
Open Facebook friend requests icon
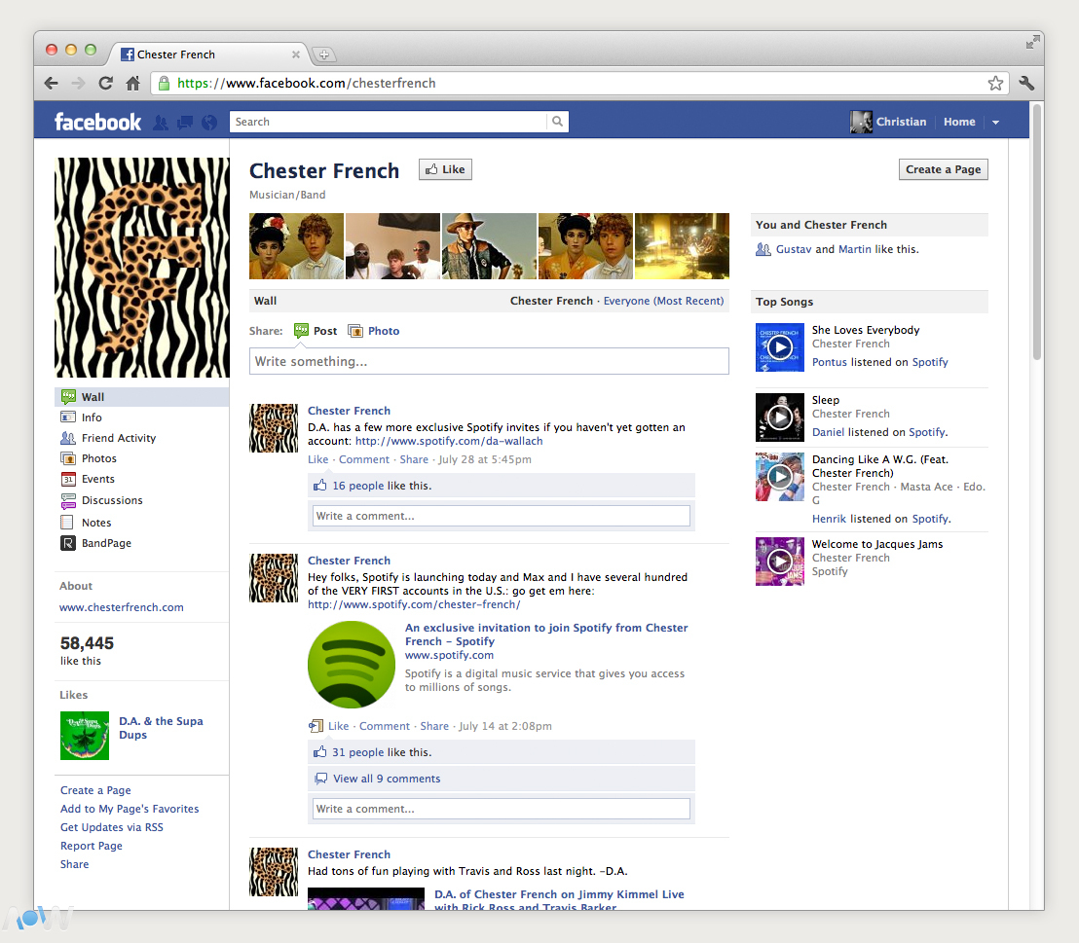(x=161, y=123)
